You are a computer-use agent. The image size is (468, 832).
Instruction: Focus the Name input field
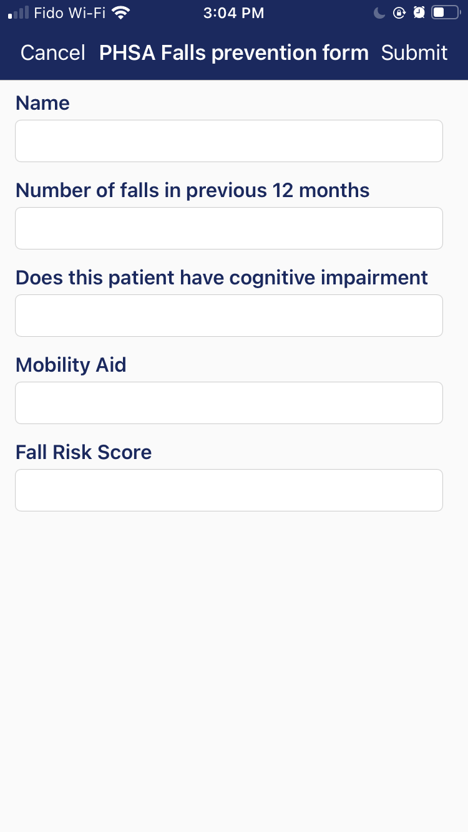tap(229, 141)
